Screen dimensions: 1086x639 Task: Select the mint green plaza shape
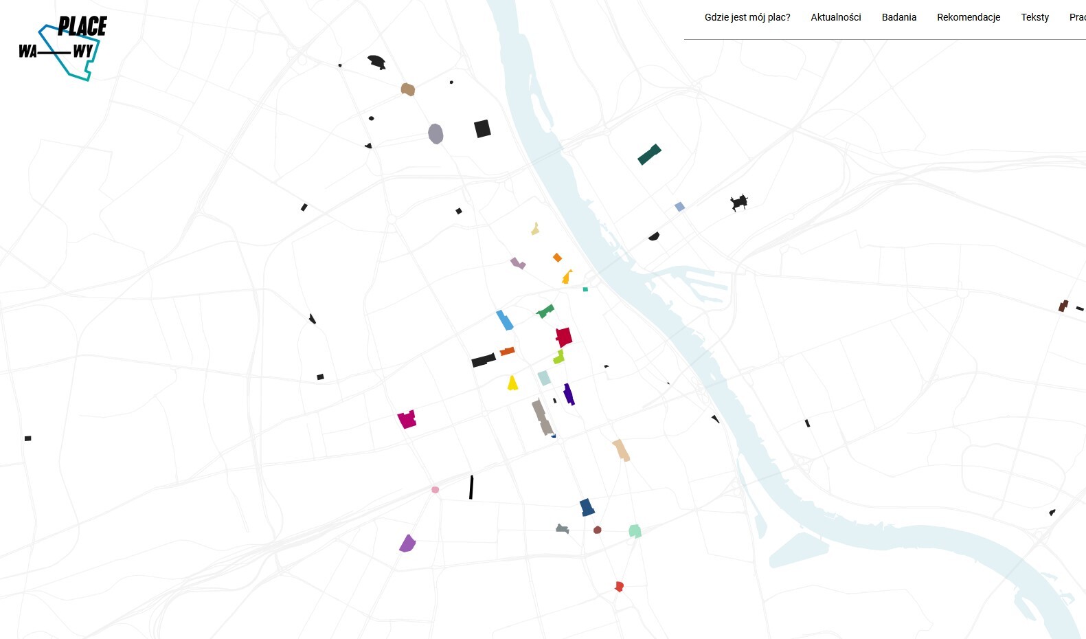click(x=635, y=531)
